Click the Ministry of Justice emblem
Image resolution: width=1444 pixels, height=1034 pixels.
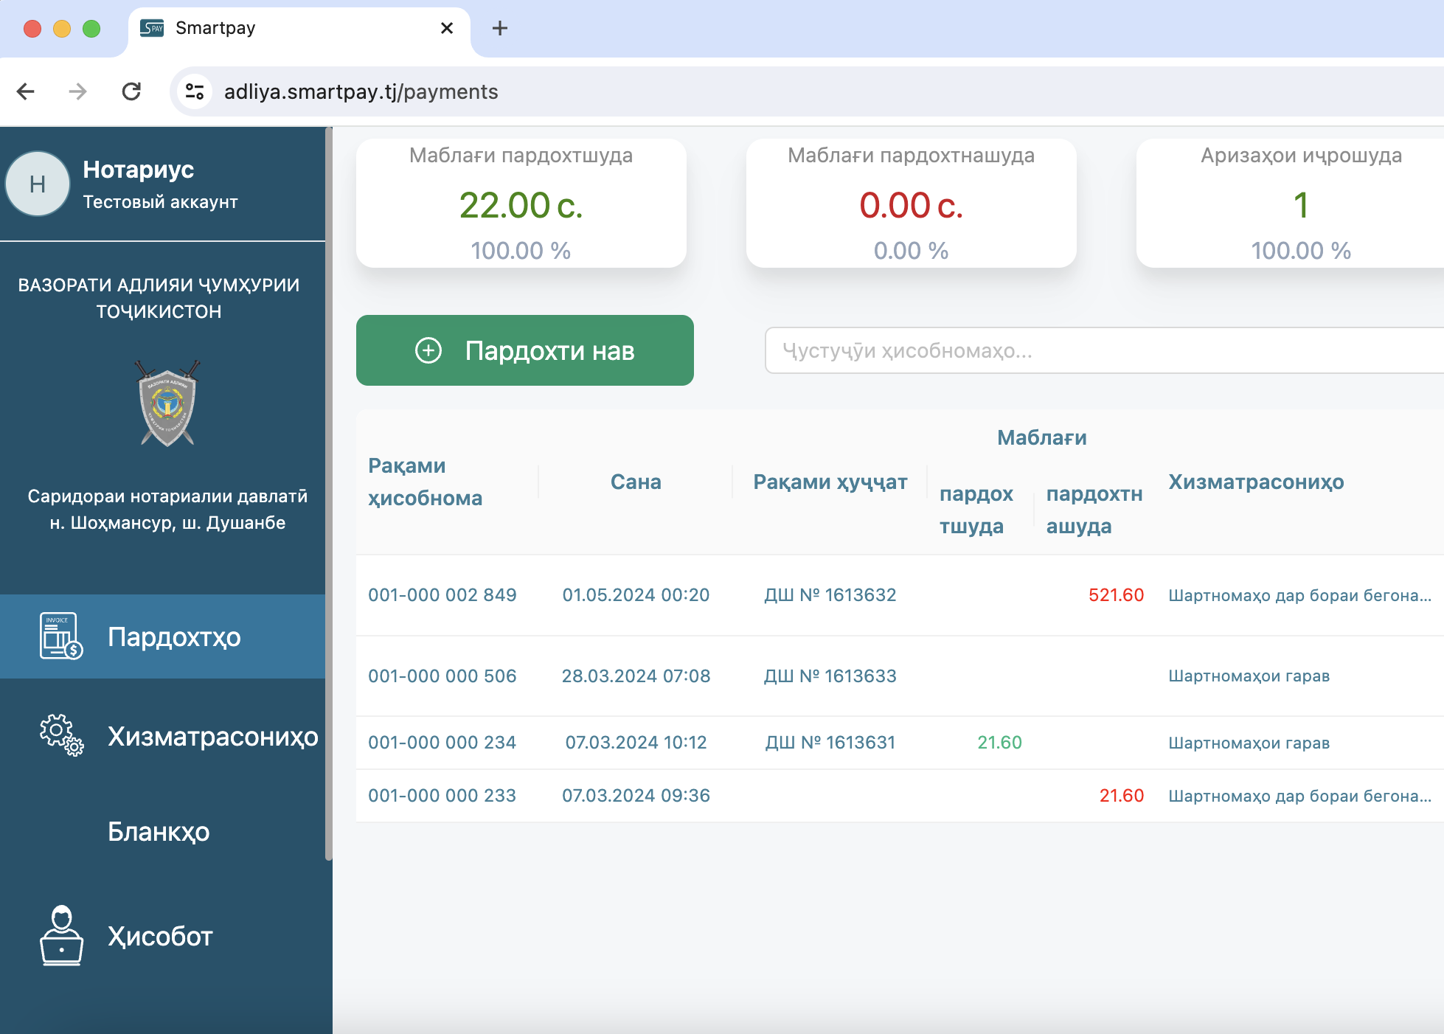click(167, 403)
